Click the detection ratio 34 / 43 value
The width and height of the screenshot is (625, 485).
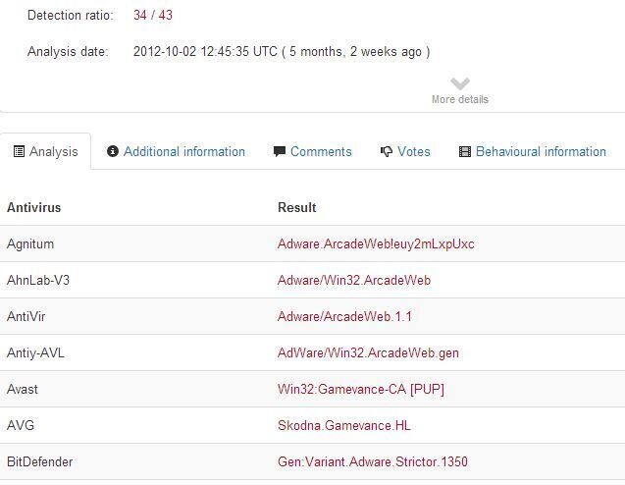(x=153, y=16)
